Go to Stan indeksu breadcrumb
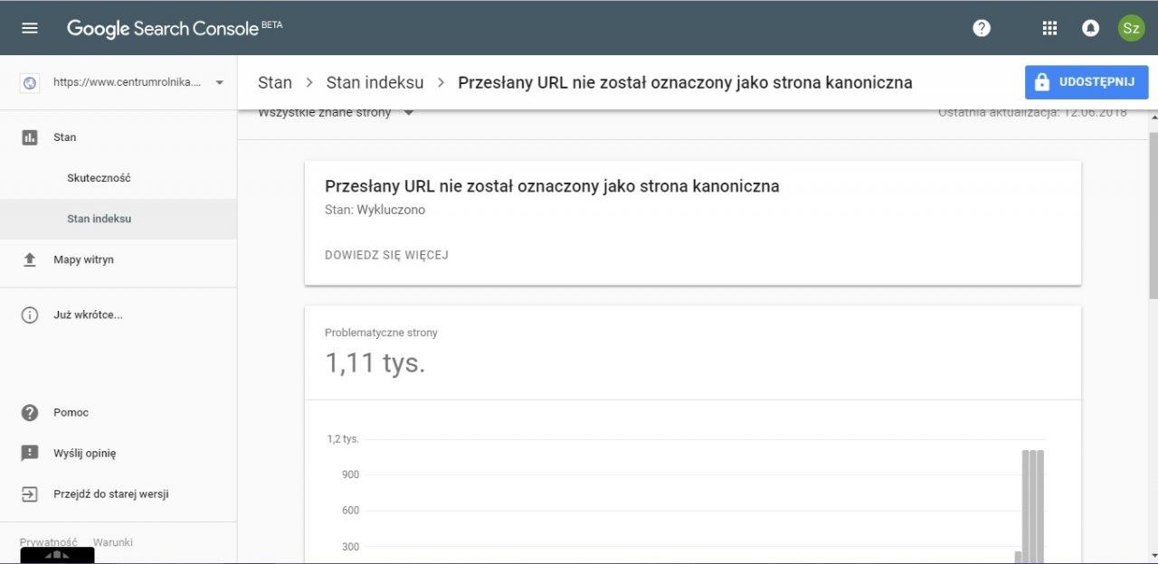Image resolution: width=1158 pixels, height=564 pixels. click(x=375, y=82)
